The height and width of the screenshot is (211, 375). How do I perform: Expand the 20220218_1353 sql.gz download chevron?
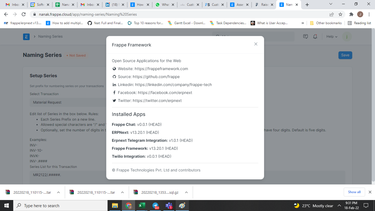(186, 192)
